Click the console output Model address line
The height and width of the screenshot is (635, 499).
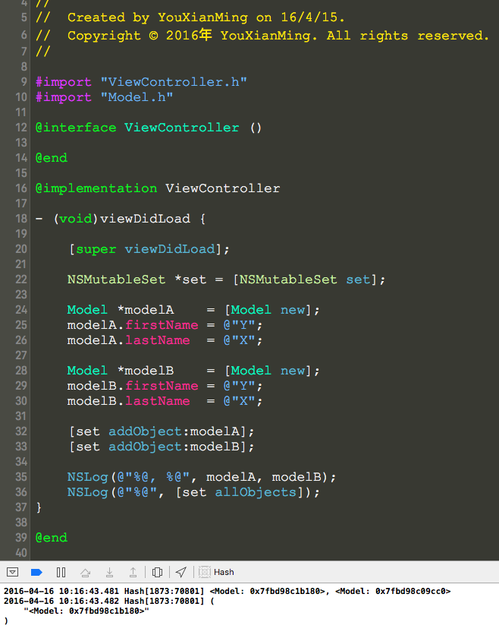86,611
